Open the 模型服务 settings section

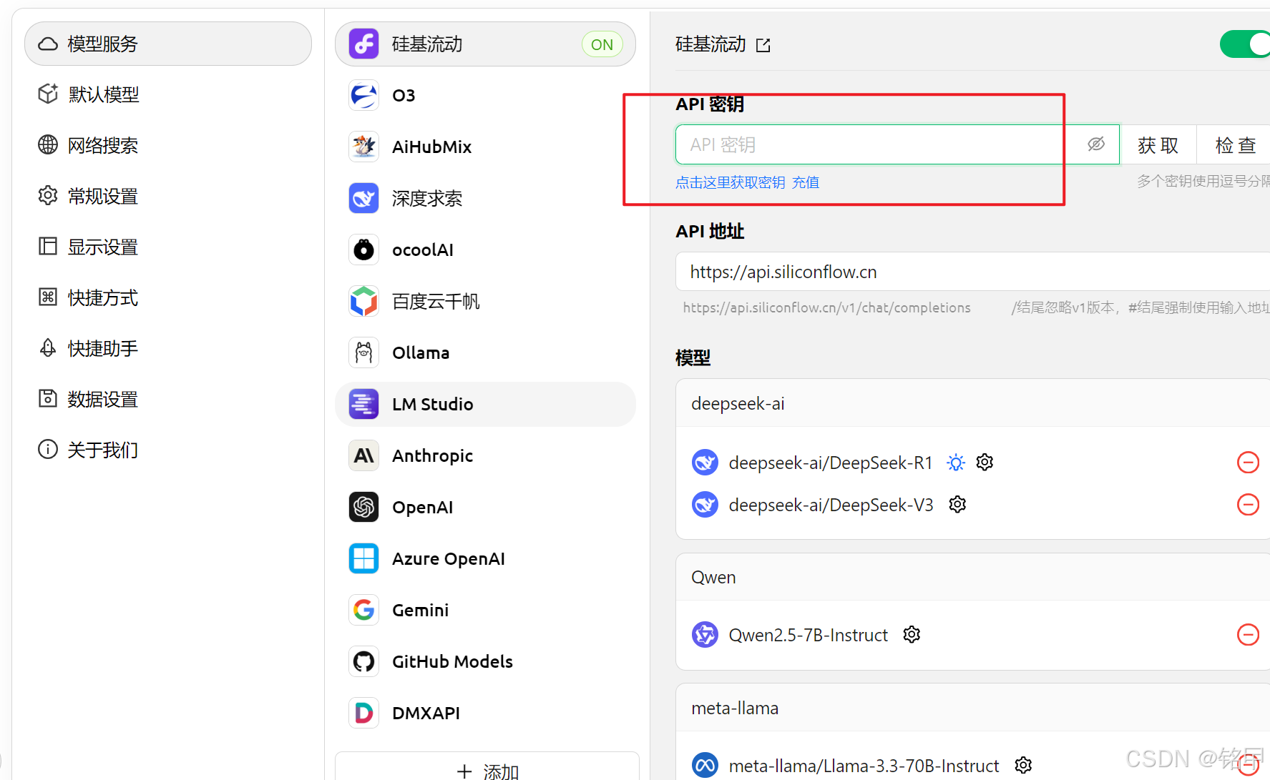point(168,44)
